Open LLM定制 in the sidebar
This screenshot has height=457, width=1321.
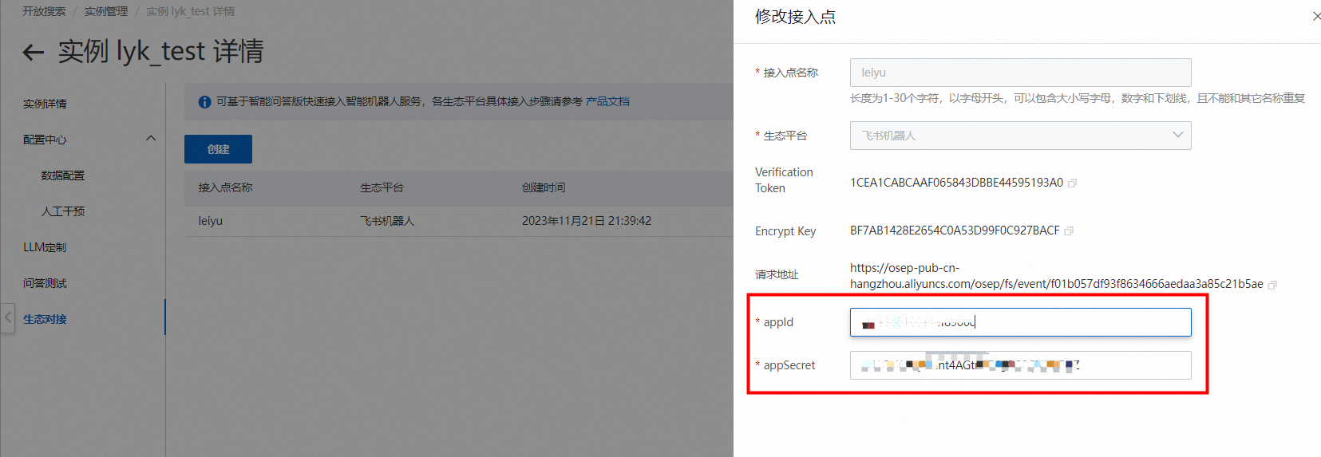tap(45, 247)
